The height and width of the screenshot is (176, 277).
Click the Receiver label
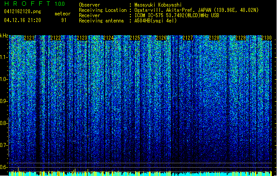coord(89,15)
